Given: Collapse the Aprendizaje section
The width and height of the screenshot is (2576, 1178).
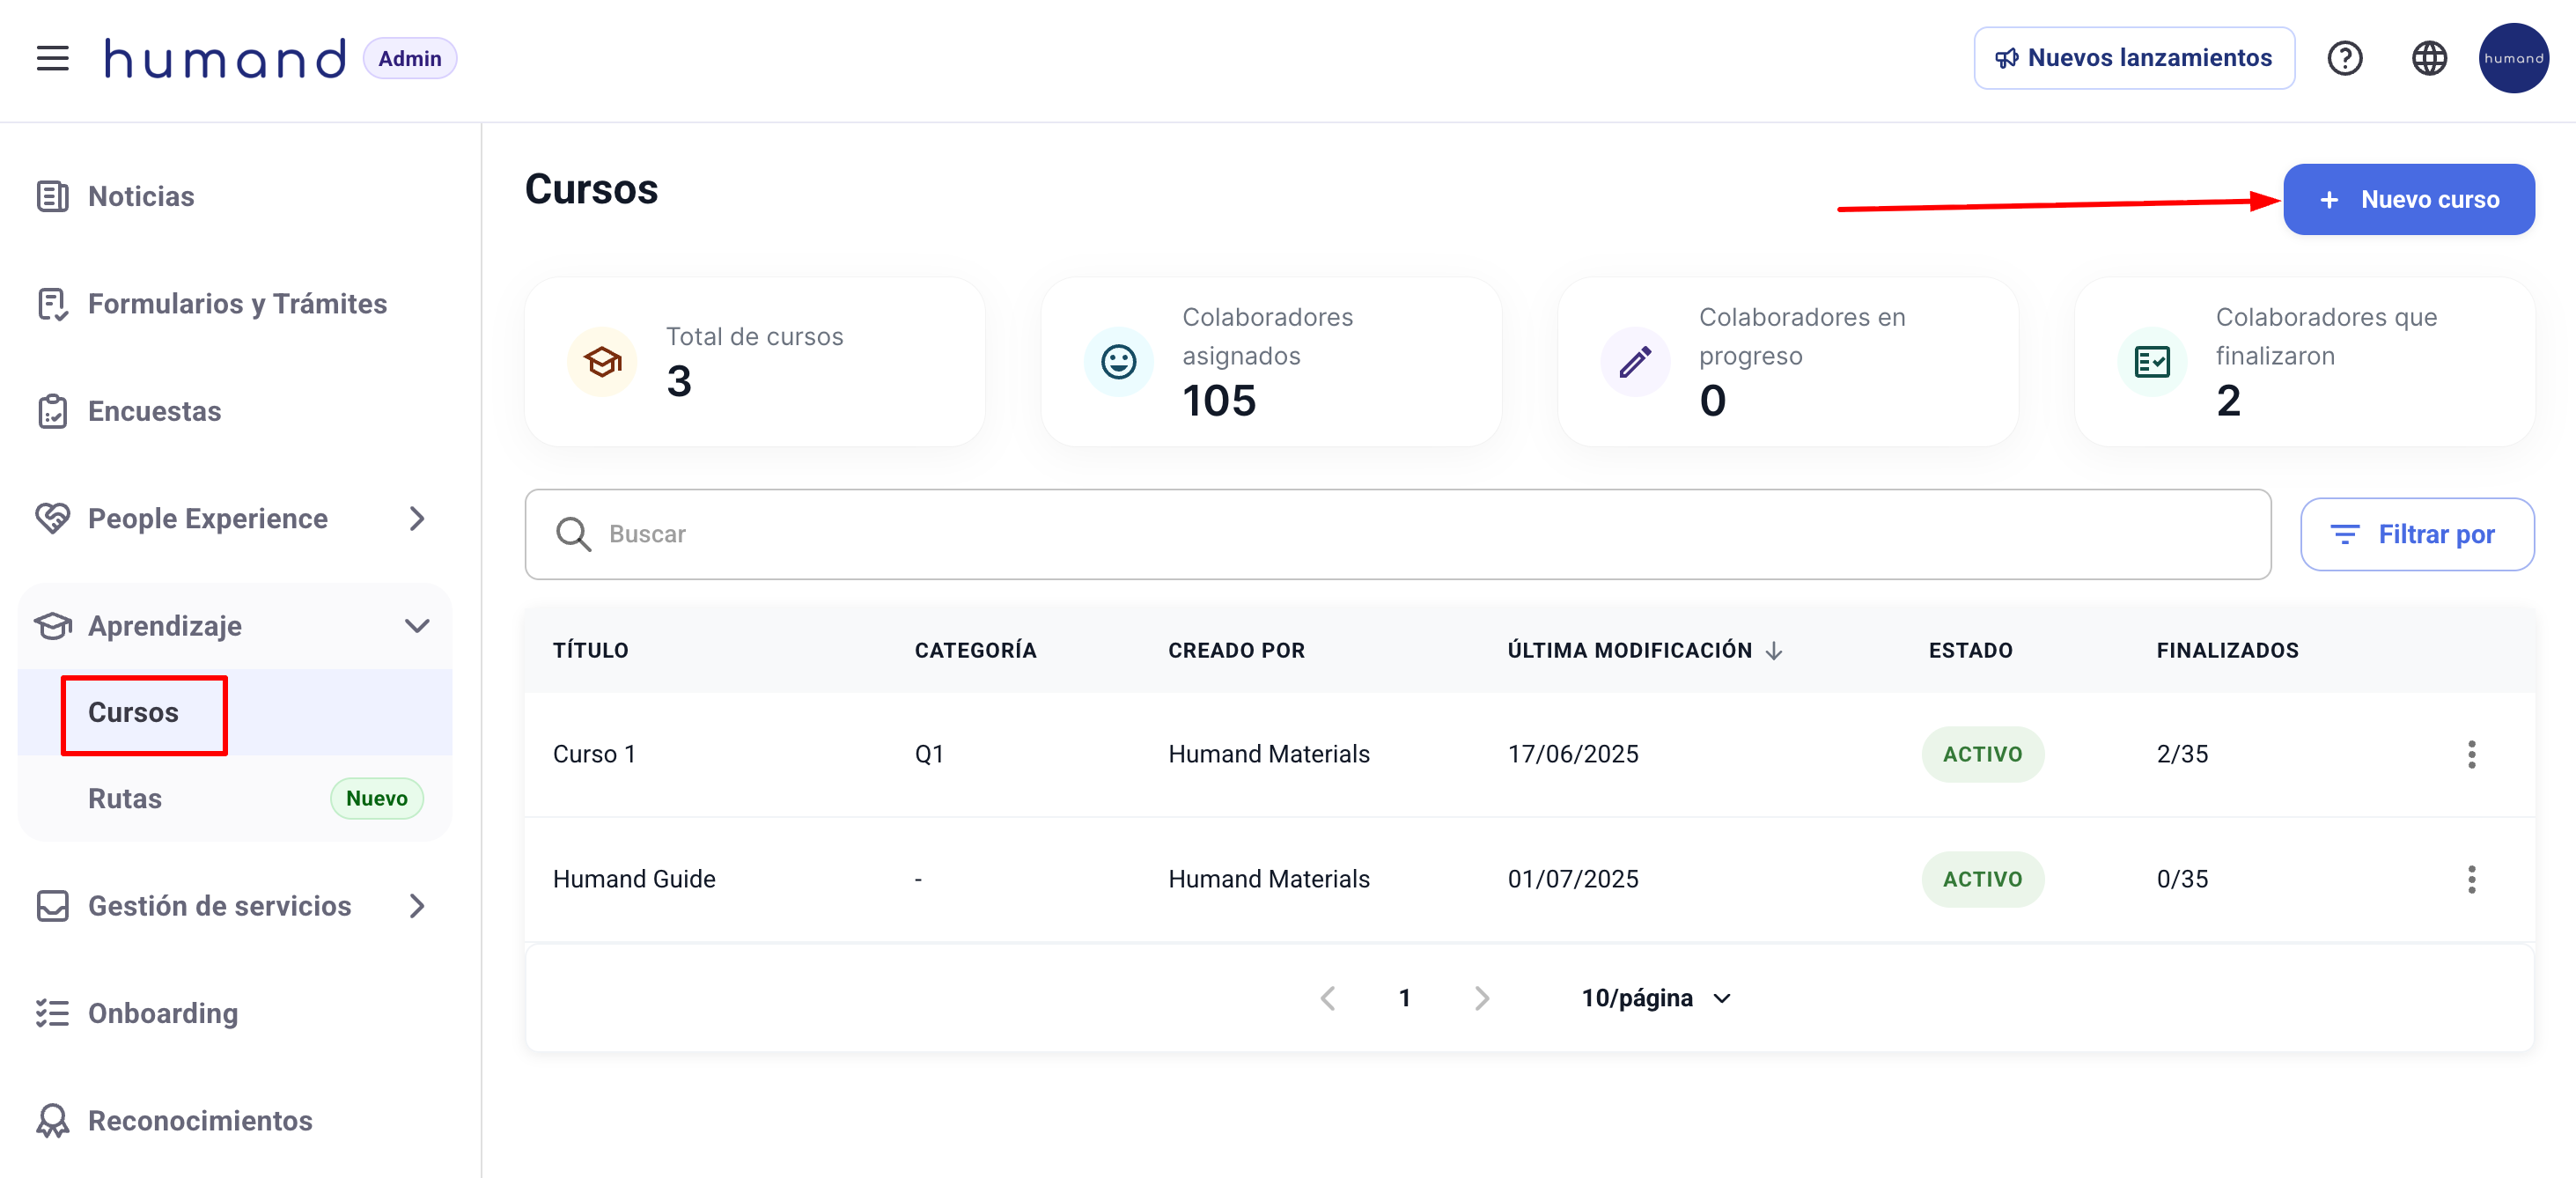Looking at the screenshot, I should [x=417, y=626].
